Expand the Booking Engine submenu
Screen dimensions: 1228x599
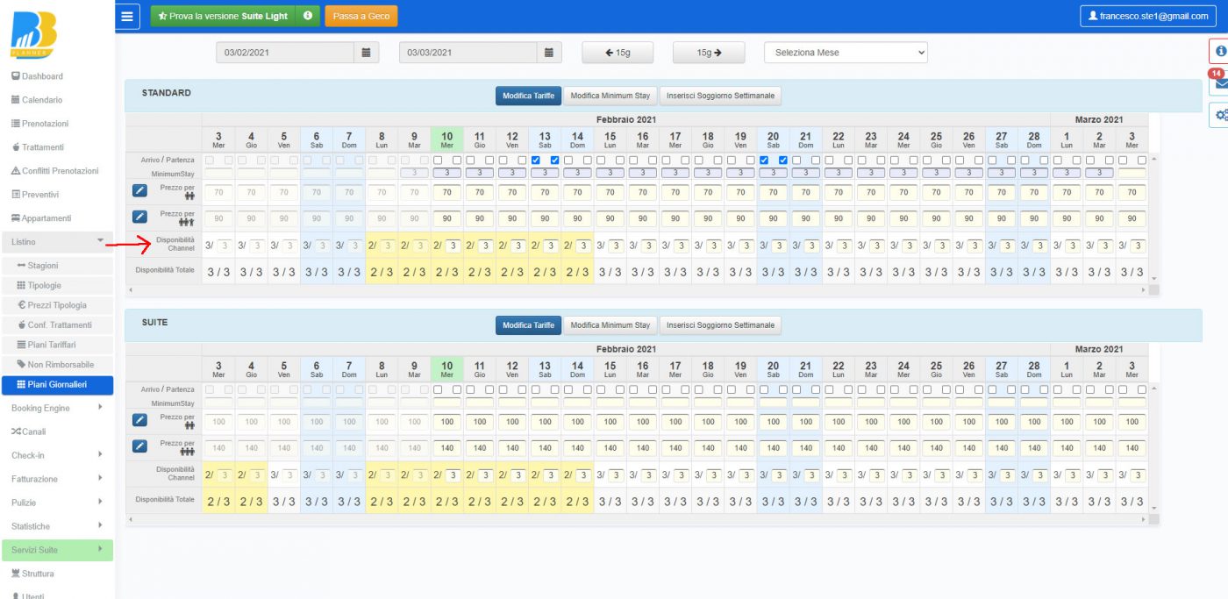57,408
